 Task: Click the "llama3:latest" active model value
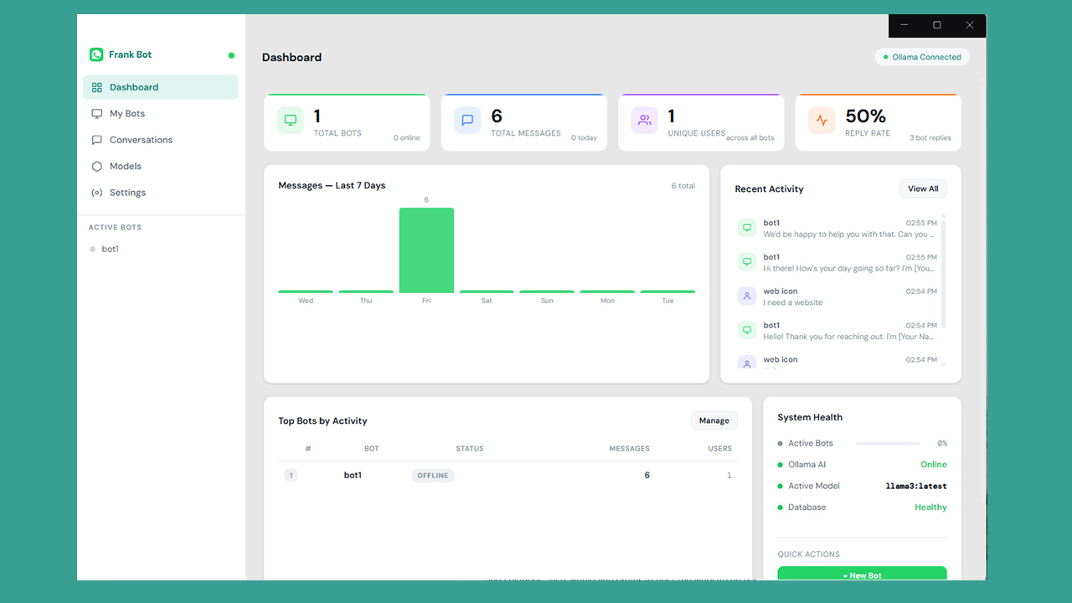(916, 486)
